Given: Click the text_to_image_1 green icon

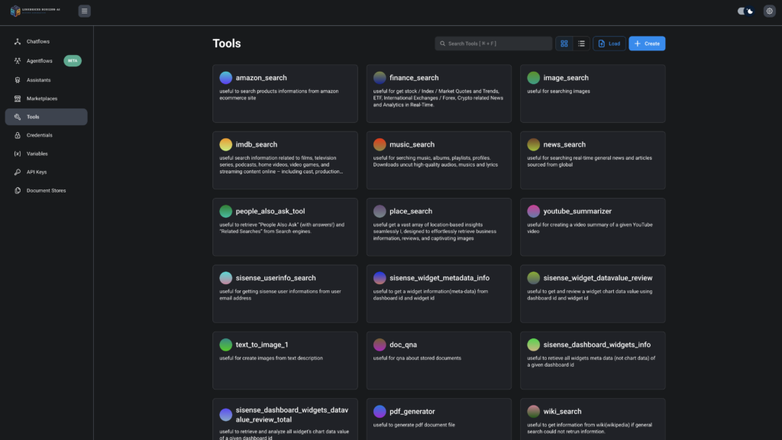Looking at the screenshot, I should (x=226, y=345).
